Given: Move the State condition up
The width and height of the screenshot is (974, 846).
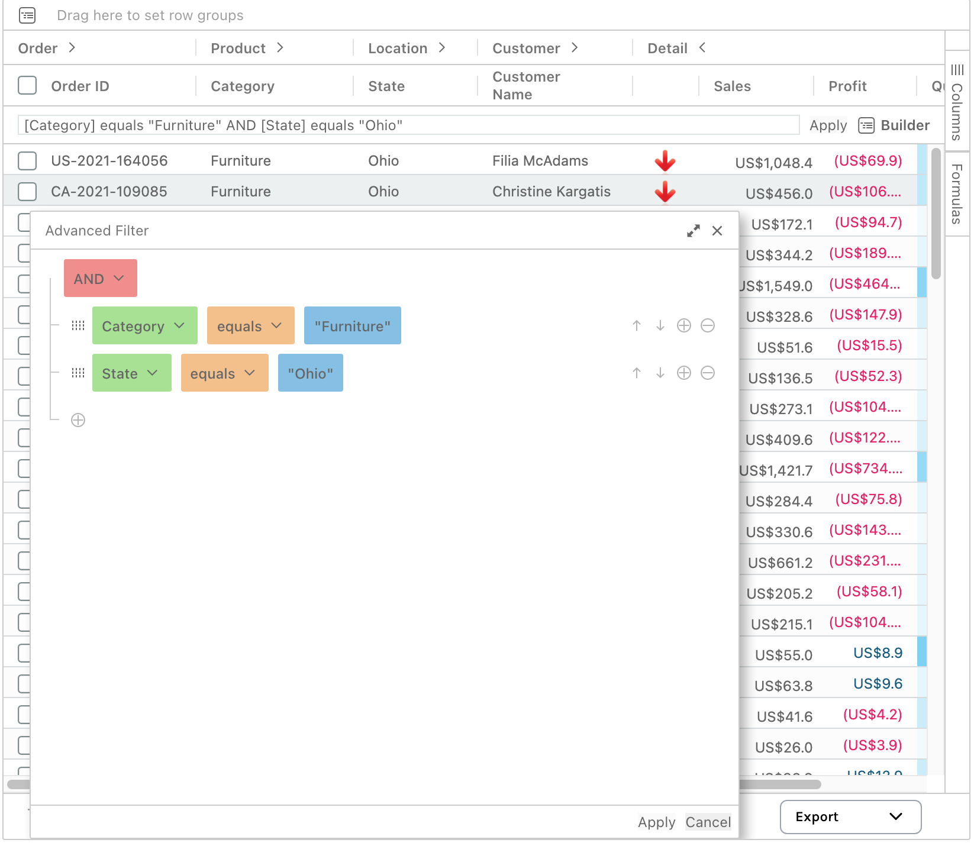Looking at the screenshot, I should click(637, 373).
